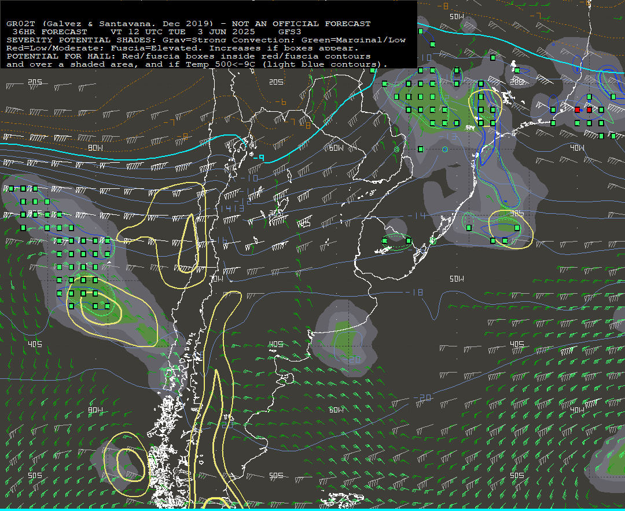Viewport: 625px width, 511px height.
Task: Click the SEVERITY POTENTIAL SHADES legend line
Action: pos(206,40)
